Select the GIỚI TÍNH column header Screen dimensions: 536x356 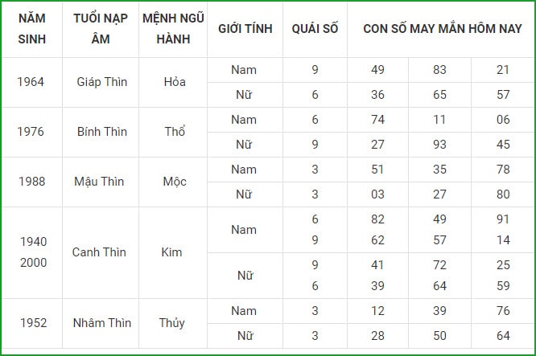pyautogui.click(x=245, y=29)
